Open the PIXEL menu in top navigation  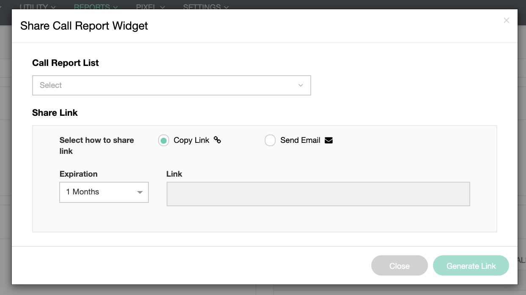click(x=150, y=7)
